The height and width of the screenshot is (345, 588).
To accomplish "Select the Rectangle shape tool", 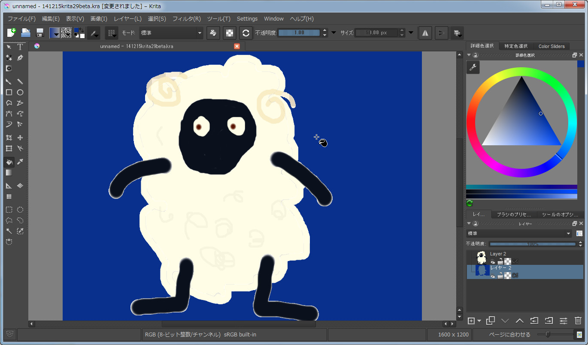I will pos(9,92).
